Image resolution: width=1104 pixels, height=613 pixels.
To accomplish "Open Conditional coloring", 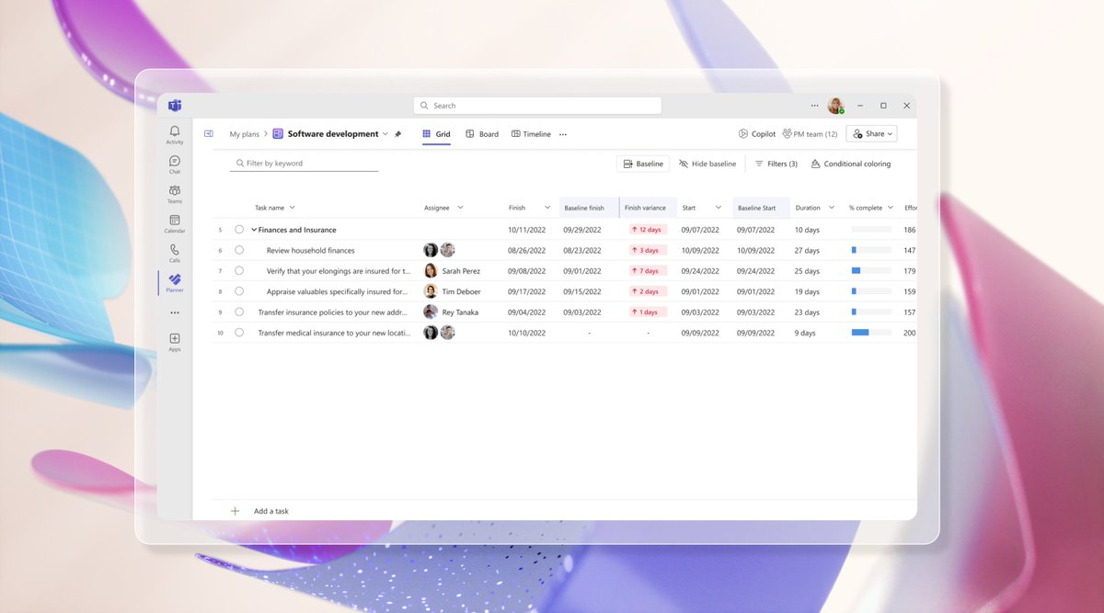I will 851,164.
